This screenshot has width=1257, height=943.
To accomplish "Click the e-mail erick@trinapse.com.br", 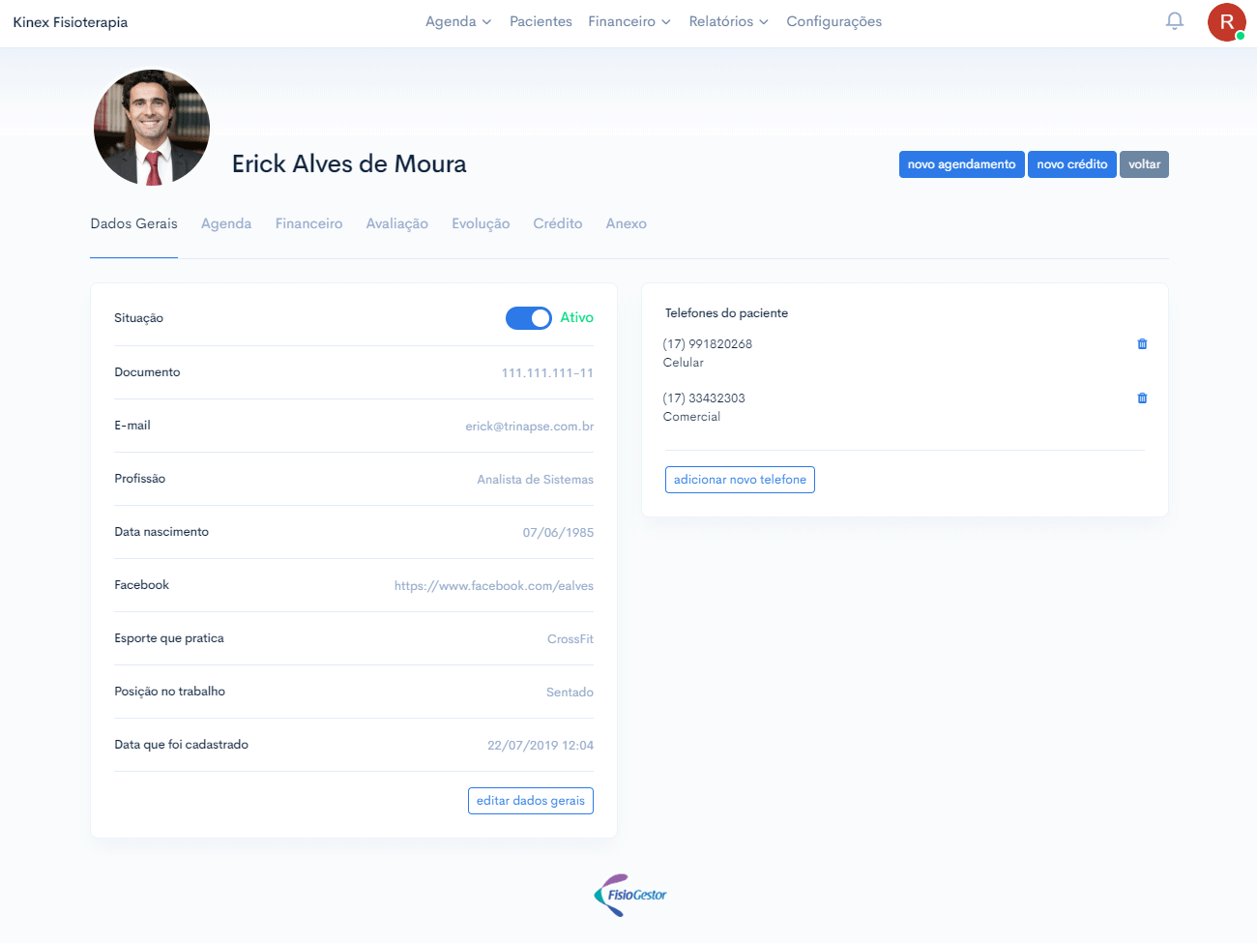I will tap(530, 427).
